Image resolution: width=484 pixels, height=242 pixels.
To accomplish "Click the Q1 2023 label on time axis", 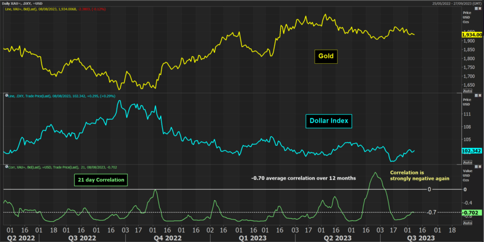I will [x=252, y=238].
